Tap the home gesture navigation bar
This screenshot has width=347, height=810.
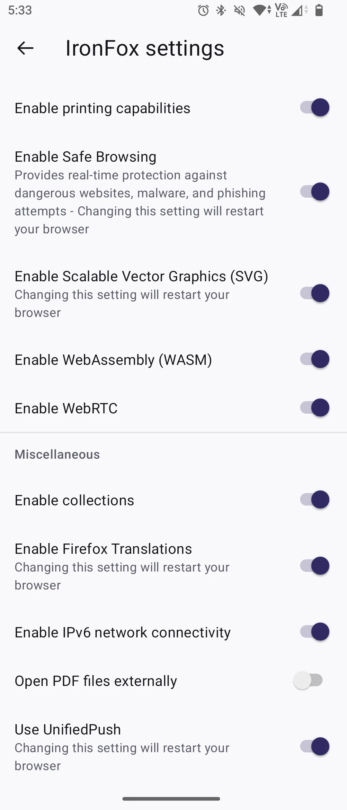click(171, 799)
